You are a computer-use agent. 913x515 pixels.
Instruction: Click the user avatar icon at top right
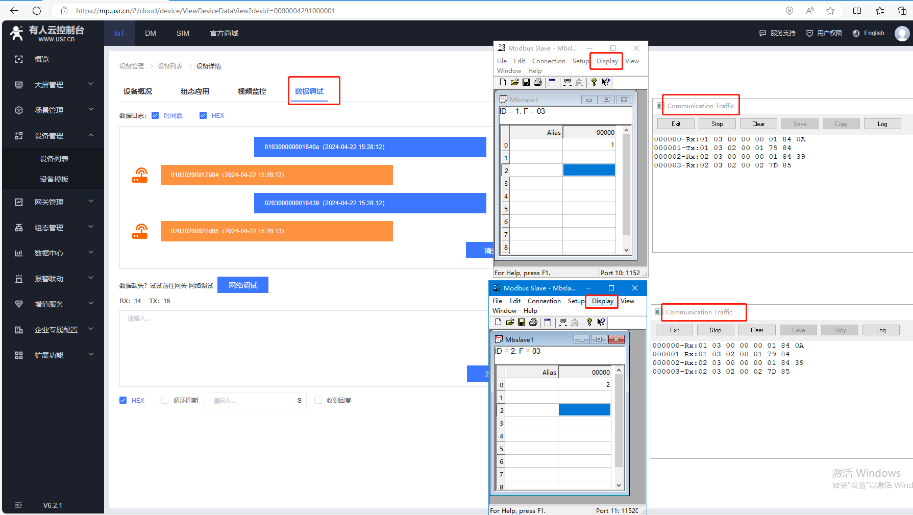(x=902, y=33)
